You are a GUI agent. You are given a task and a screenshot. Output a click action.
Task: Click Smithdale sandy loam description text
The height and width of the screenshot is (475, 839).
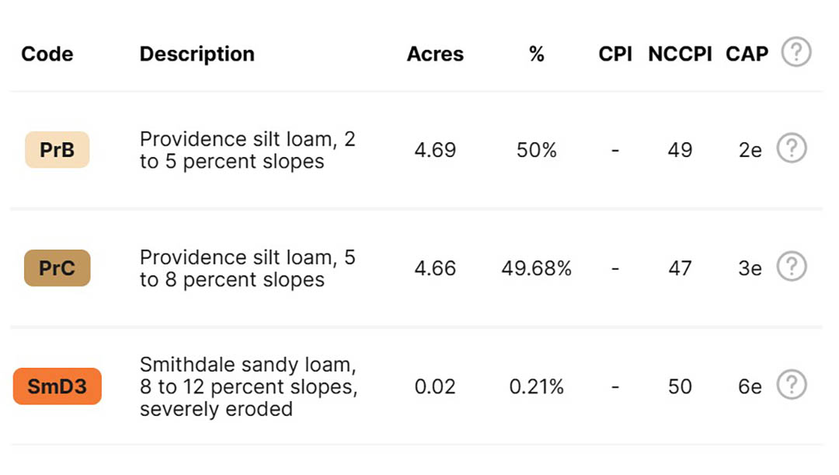249,386
